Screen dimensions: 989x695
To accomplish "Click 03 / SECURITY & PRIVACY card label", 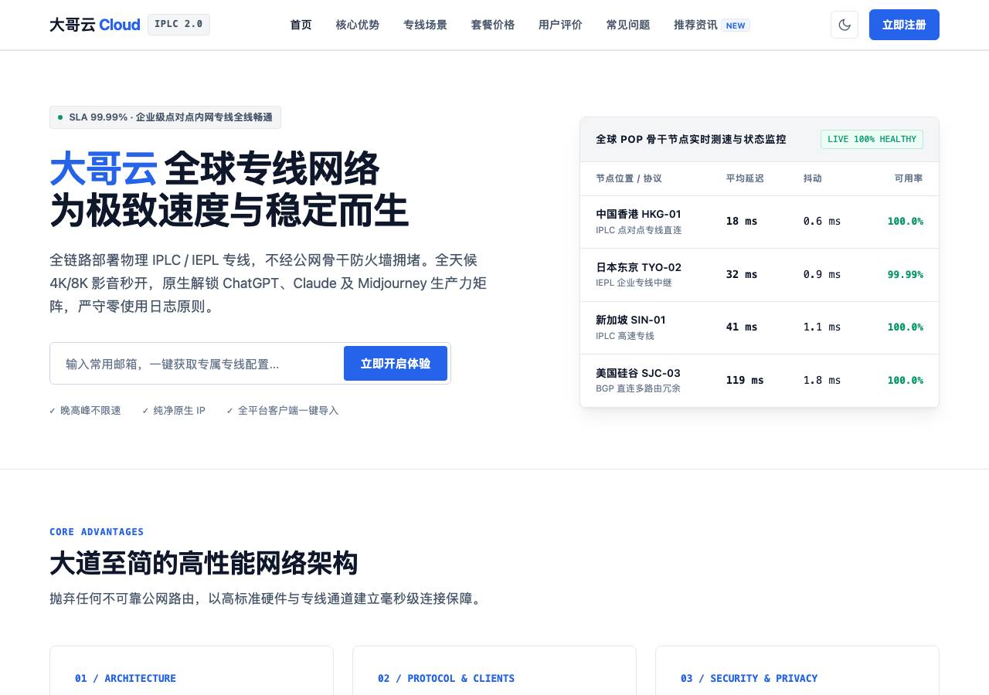I will [x=749, y=679].
